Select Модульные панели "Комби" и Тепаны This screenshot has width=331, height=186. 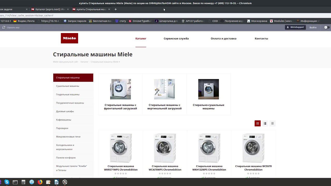pyautogui.click(x=73, y=168)
